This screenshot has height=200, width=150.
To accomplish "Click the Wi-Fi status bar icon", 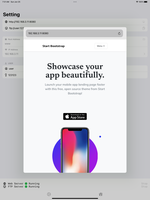I will 137,2.
